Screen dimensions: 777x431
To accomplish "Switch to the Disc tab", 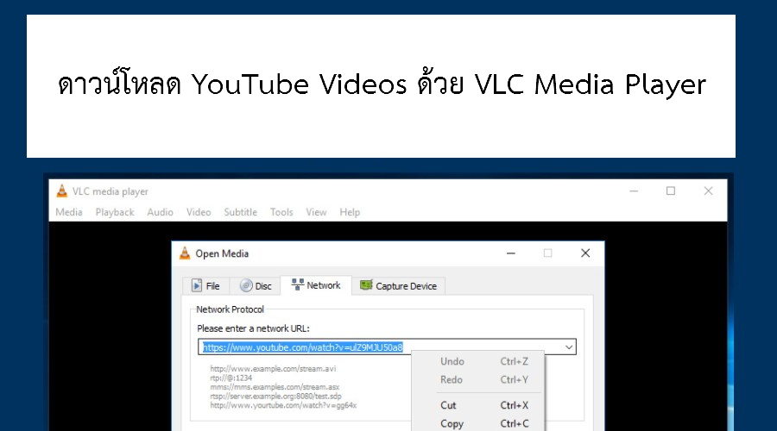I will pyautogui.click(x=256, y=286).
